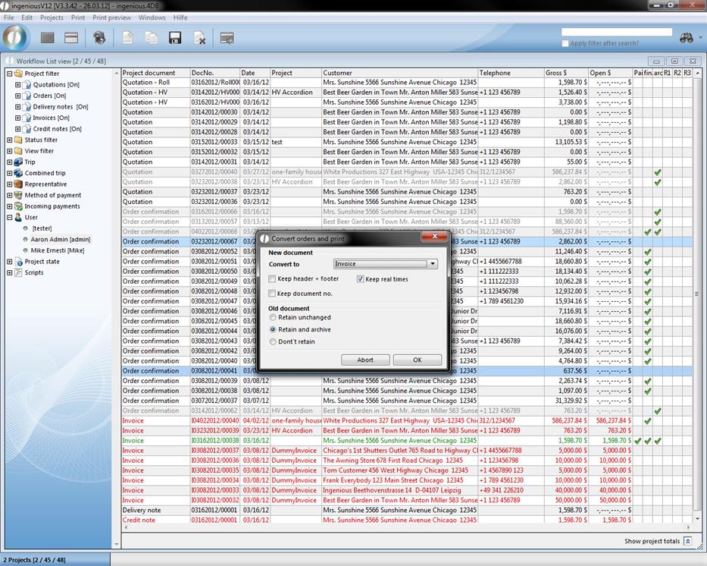Open the Projects menu
The height and width of the screenshot is (566, 707).
pos(52,17)
